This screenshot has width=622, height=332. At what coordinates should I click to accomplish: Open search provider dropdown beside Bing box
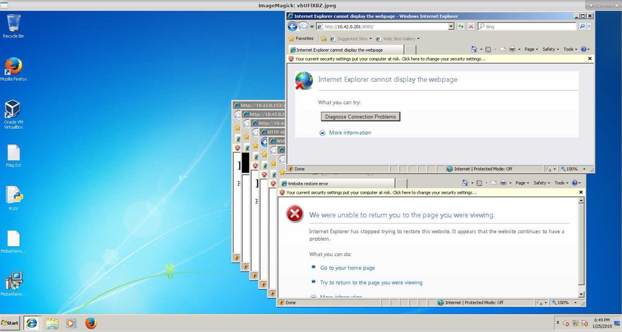coord(590,26)
